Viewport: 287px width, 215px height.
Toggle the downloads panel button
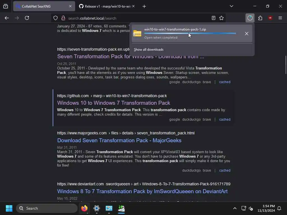[250, 18]
